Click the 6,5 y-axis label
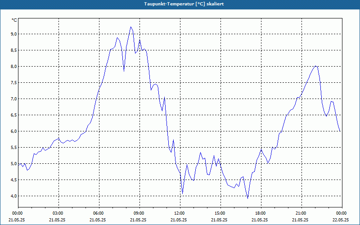Image resolution: width=360 pixels, height=225 pixels. pyautogui.click(x=14, y=115)
